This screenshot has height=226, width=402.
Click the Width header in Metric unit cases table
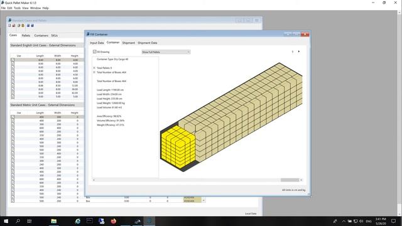point(58,113)
